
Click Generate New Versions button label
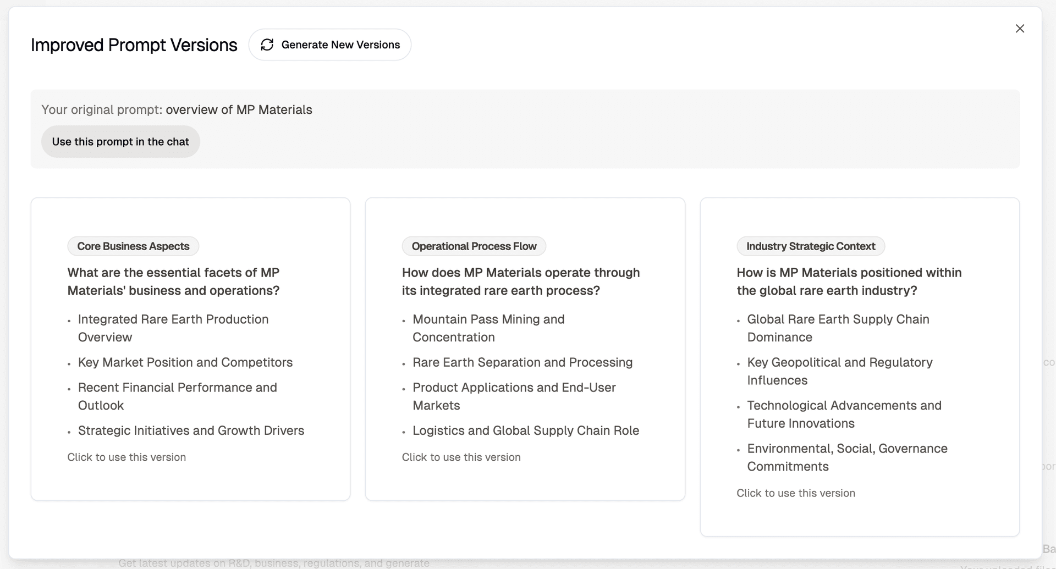(x=340, y=45)
